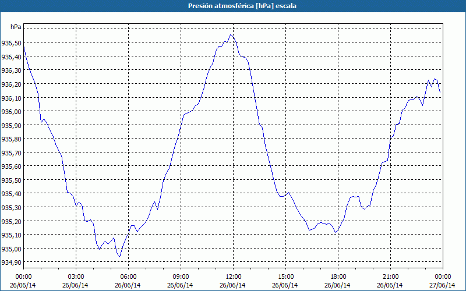Click the "hPa" unit label on the y-axis
Image resolution: width=466 pixels, height=291 pixels.
click(16, 27)
